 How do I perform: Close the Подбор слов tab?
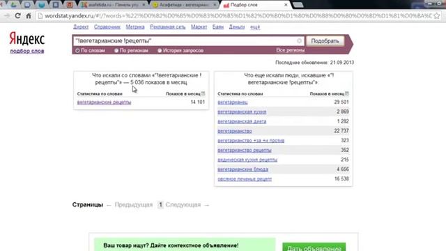[286, 5]
